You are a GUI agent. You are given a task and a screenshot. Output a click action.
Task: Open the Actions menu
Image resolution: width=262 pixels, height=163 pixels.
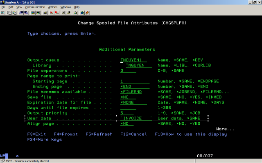coord(52,7)
